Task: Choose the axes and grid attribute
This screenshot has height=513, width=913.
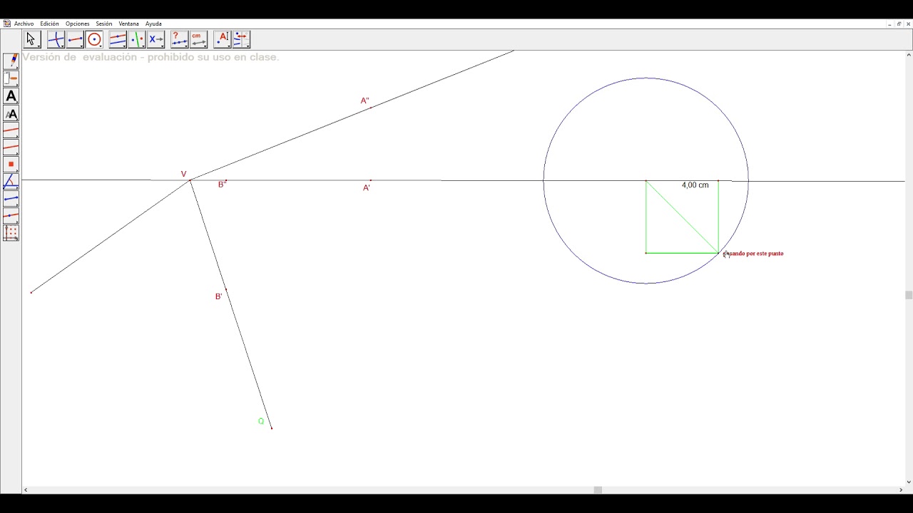Action: pyautogui.click(x=11, y=232)
